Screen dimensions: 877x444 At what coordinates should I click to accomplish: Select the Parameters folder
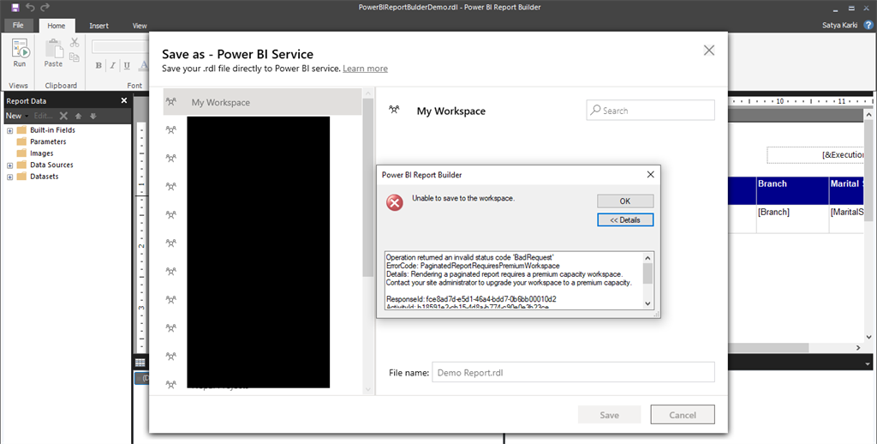42,141
